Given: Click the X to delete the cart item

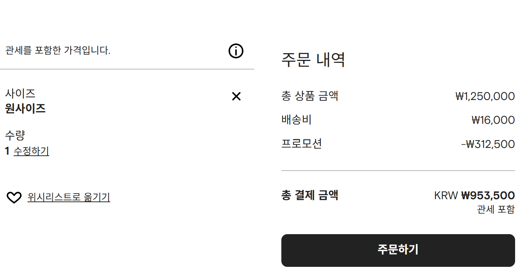Looking at the screenshot, I should click(236, 96).
